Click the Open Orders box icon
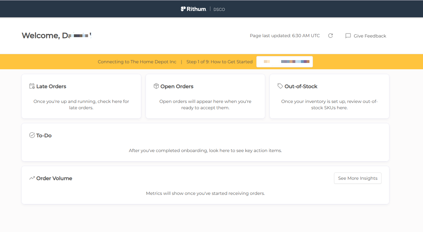The image size is (423, 232). click(156, 86)
